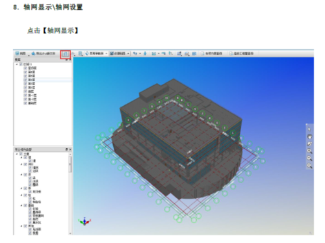Click the 导出 toolbar button beside 视图
Image resolution: width=325 pixels, height=243 pixels.
(44, 53)
